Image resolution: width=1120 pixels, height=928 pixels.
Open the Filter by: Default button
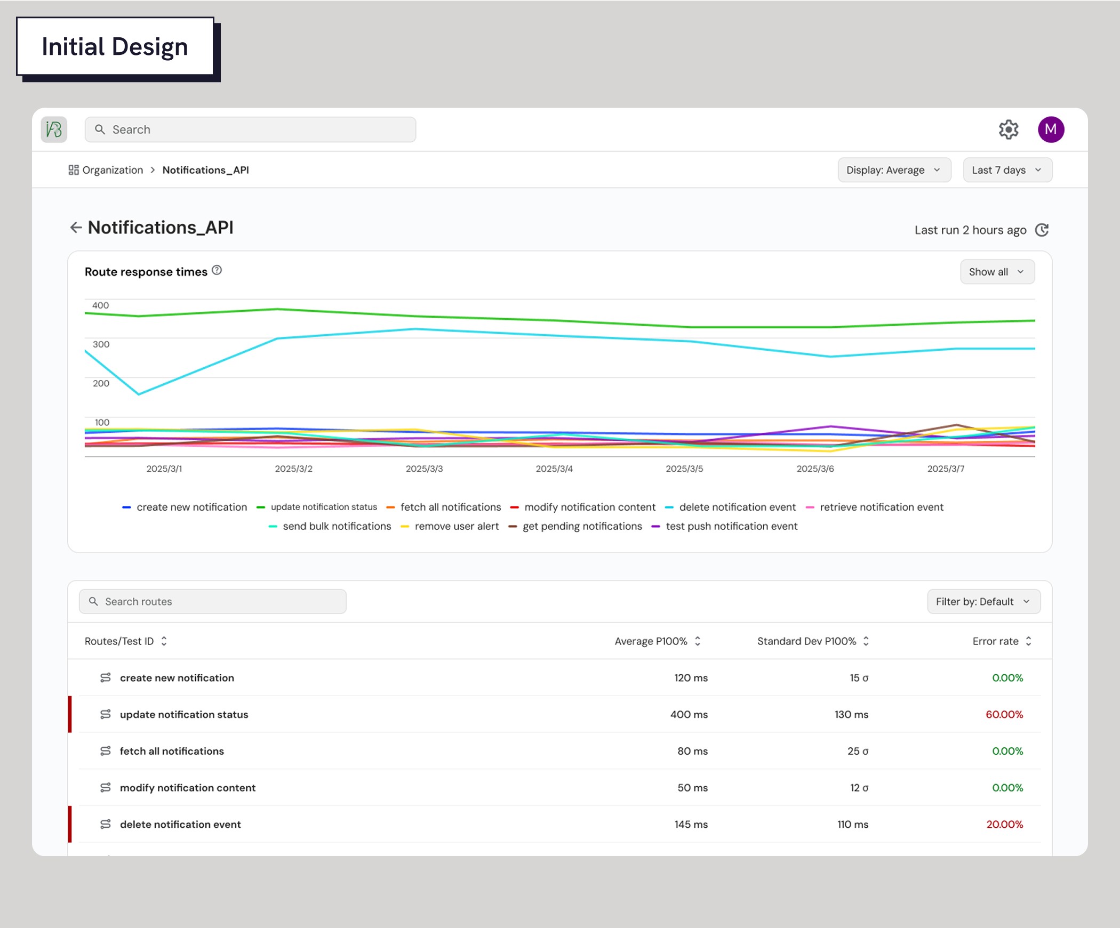click(x=983, y=601)
